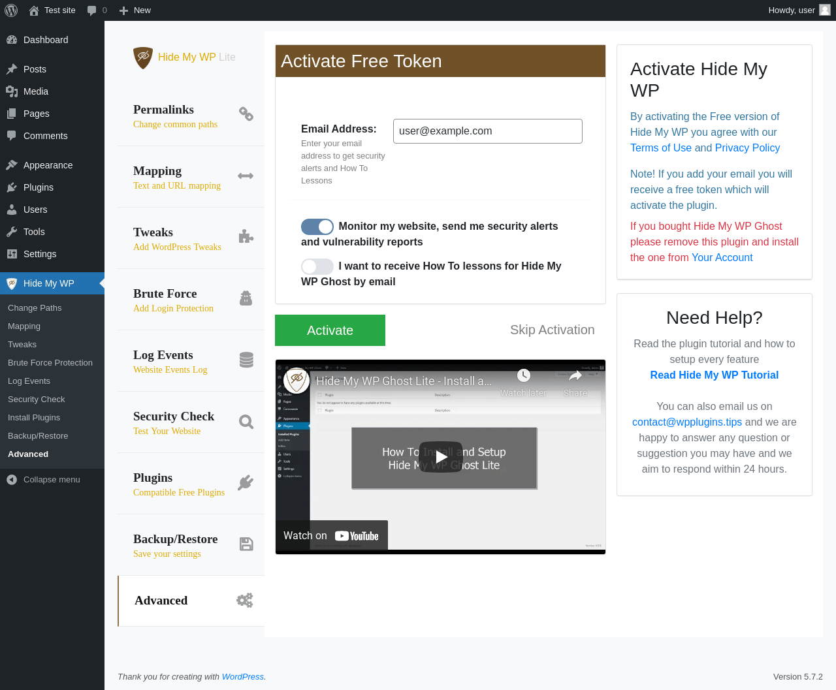Click the WordPress logo in admin bar
836x690 pixels.
10,10
